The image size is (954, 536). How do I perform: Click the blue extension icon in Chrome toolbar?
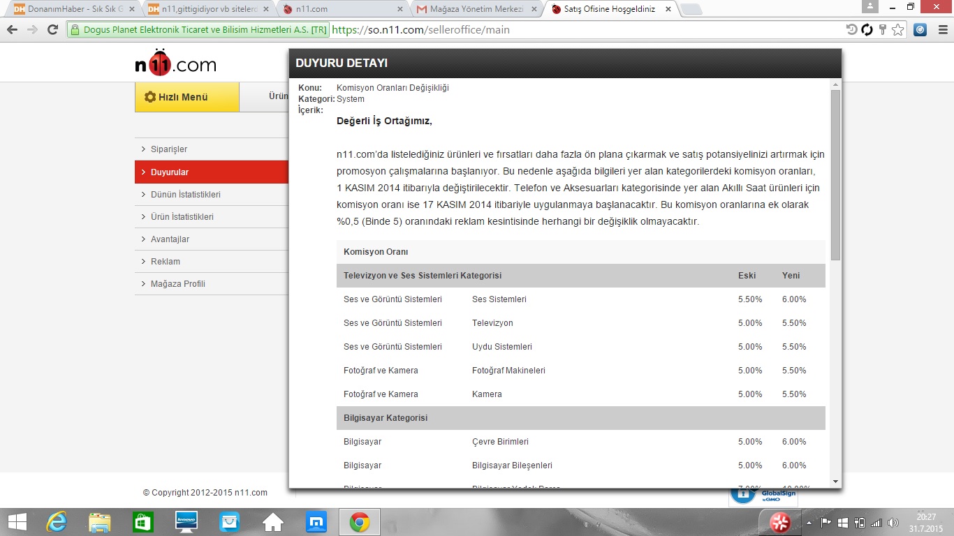click(920, 30)
